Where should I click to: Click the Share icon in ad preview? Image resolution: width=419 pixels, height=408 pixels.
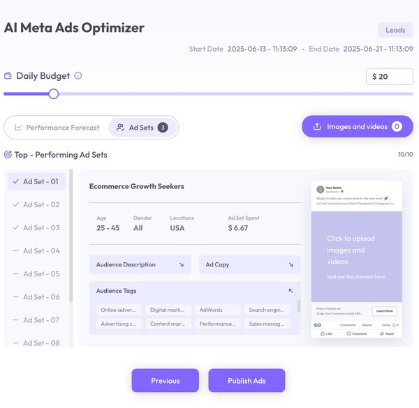coord(382,334)
